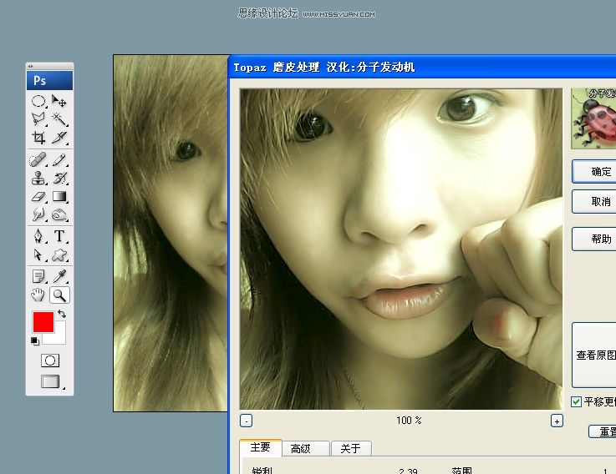Click the 取消 cancel button
616x474 pixels.
tap(594, 202)
